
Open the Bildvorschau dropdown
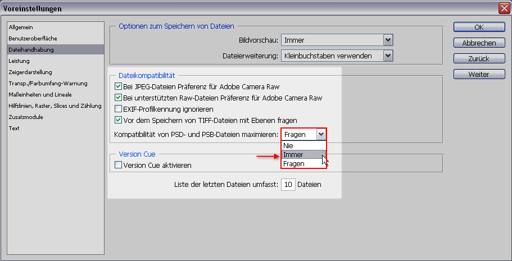point(387,40)
